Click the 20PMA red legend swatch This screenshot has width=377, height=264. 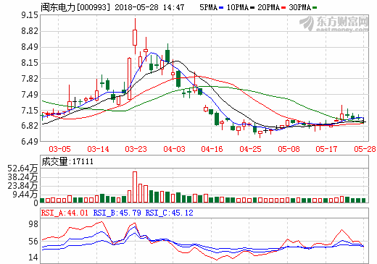pos(283,8)
